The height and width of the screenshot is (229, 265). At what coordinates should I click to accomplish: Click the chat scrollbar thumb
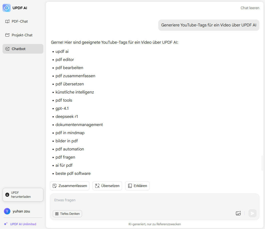(x=262, y=163)
